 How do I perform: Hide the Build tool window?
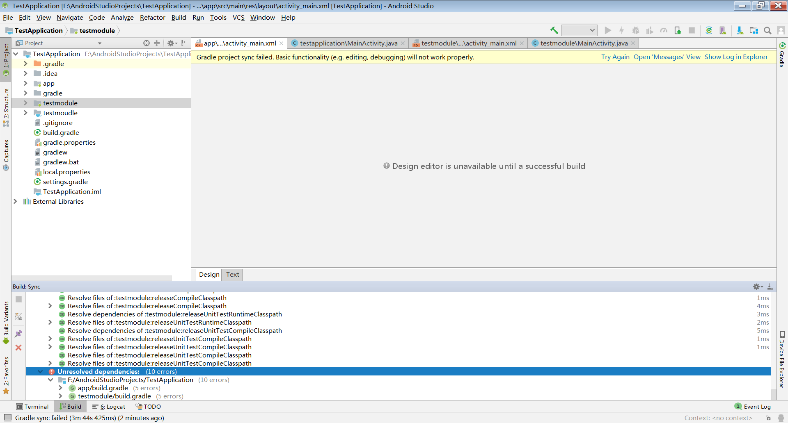click(x=770, y=287)
